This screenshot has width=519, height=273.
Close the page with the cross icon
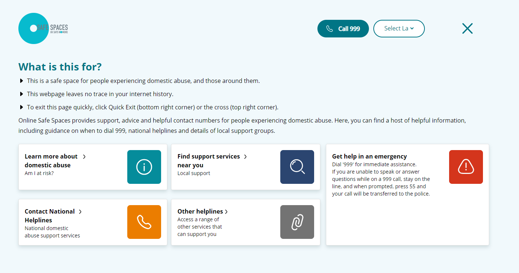pyautogui.click(x=467, y=29)
